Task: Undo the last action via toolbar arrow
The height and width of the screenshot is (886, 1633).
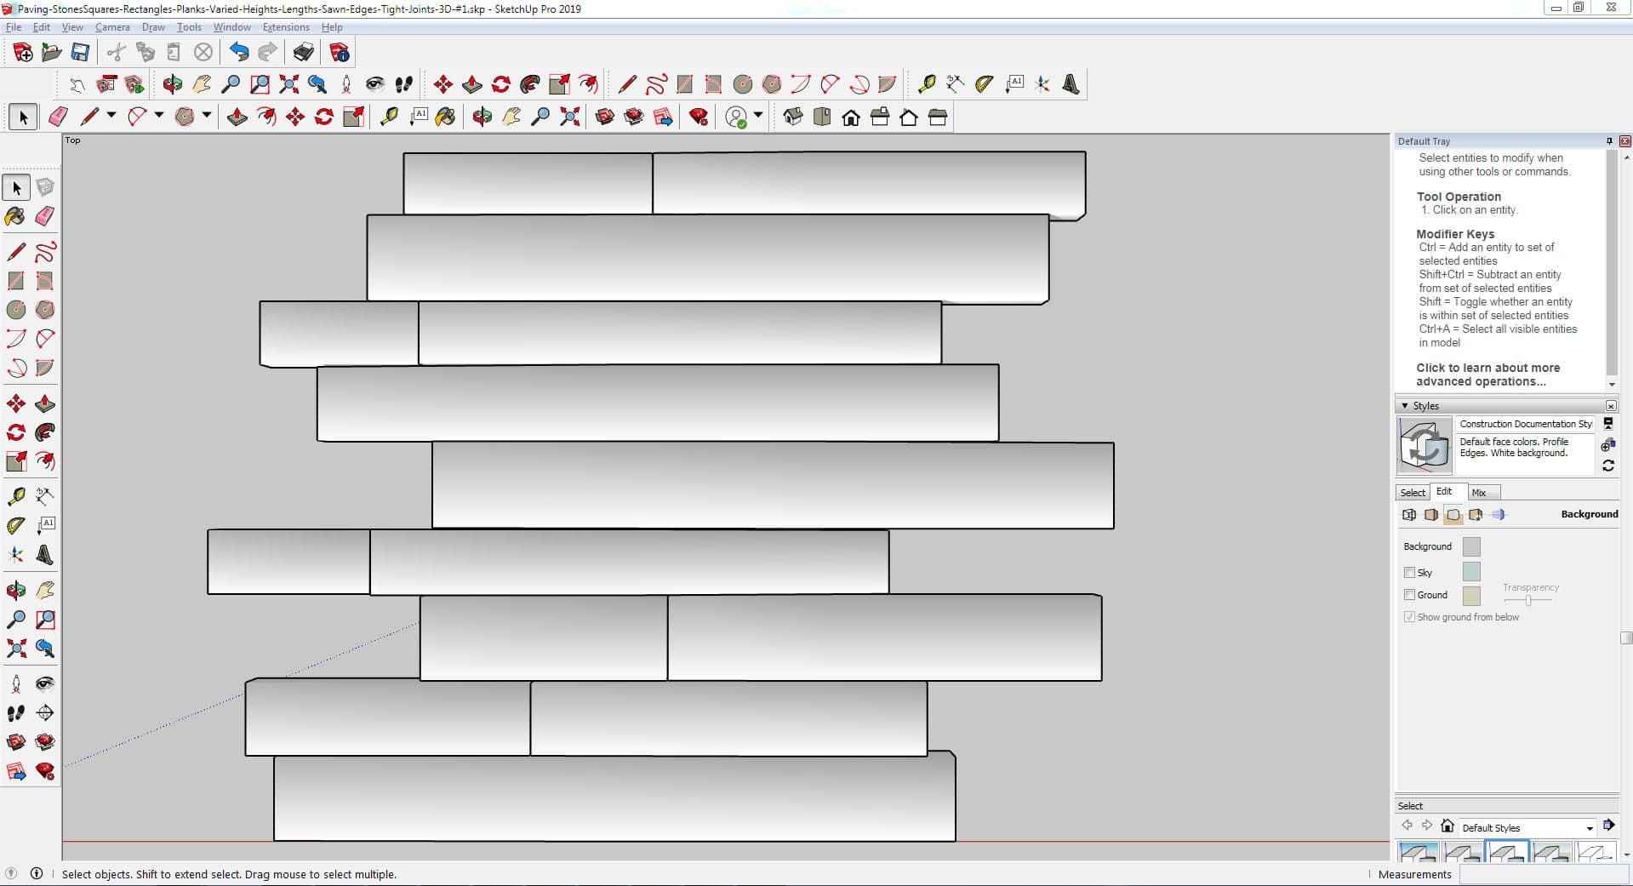Action: point(239,53)
